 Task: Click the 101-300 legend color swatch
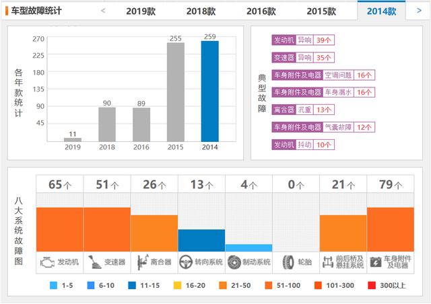318,286
